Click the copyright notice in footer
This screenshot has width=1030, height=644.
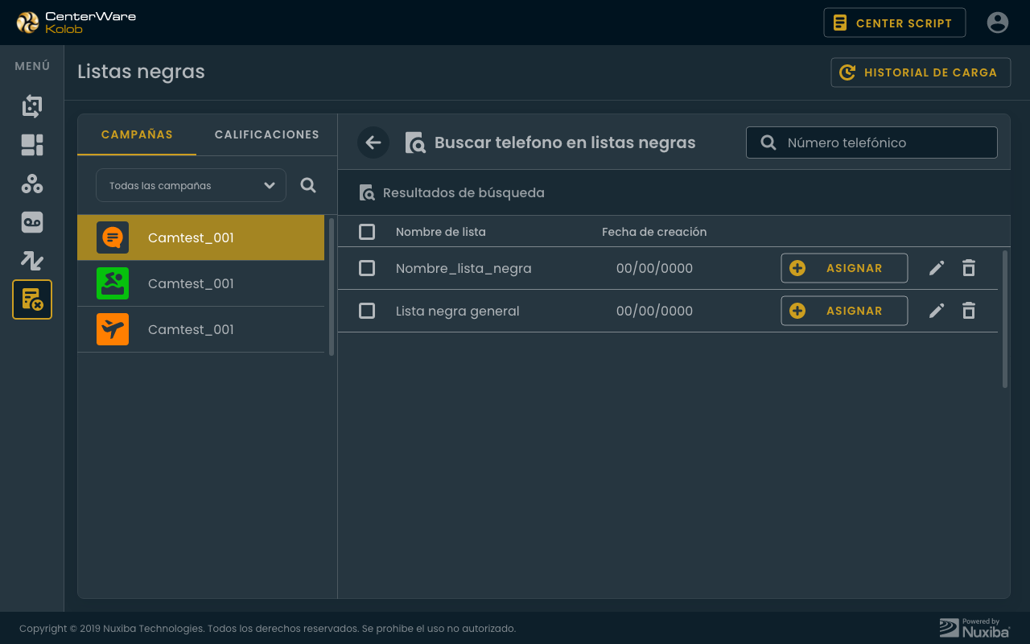(x=267, y=629)
